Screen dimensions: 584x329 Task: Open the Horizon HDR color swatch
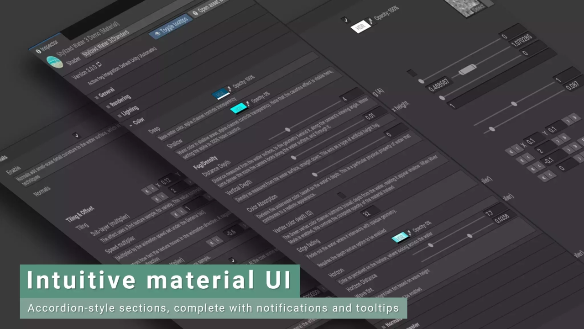pos(400,238)
